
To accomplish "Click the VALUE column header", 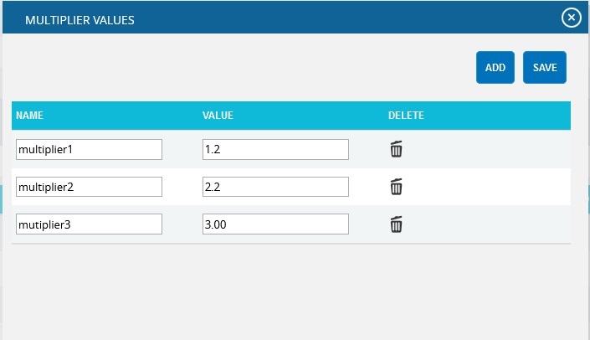I will [x=218, y=116].
